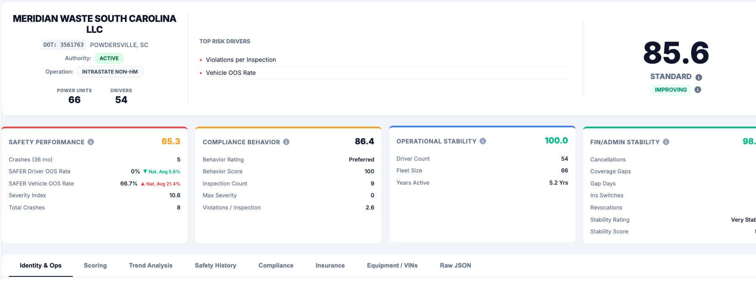Open the Compliance Behavior info icon

point(286,142)
